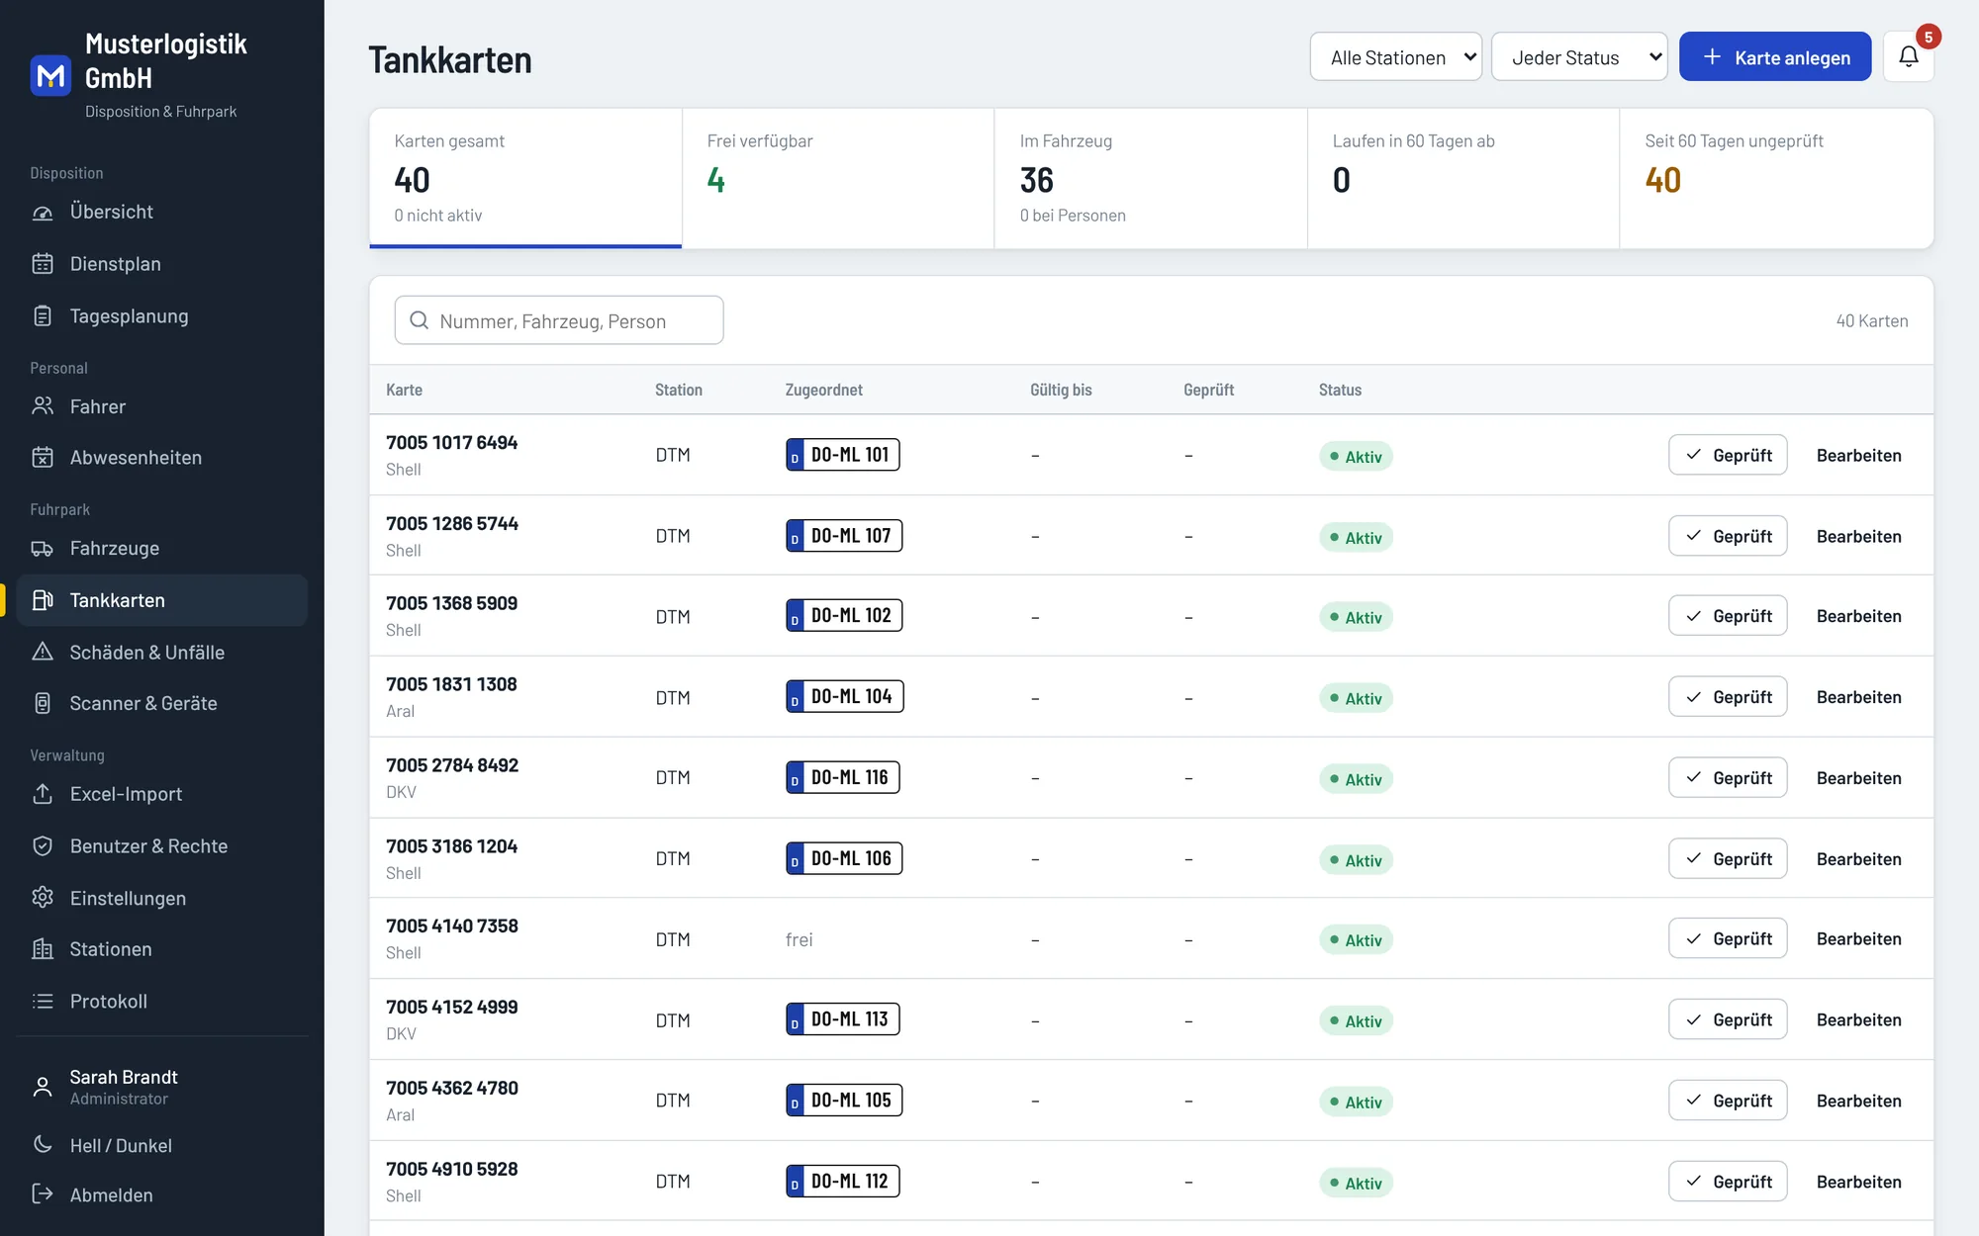Open the Alle Stationen dropdown
This screenshot has width=1979, height=1236.
click(x=1395, y=57)
